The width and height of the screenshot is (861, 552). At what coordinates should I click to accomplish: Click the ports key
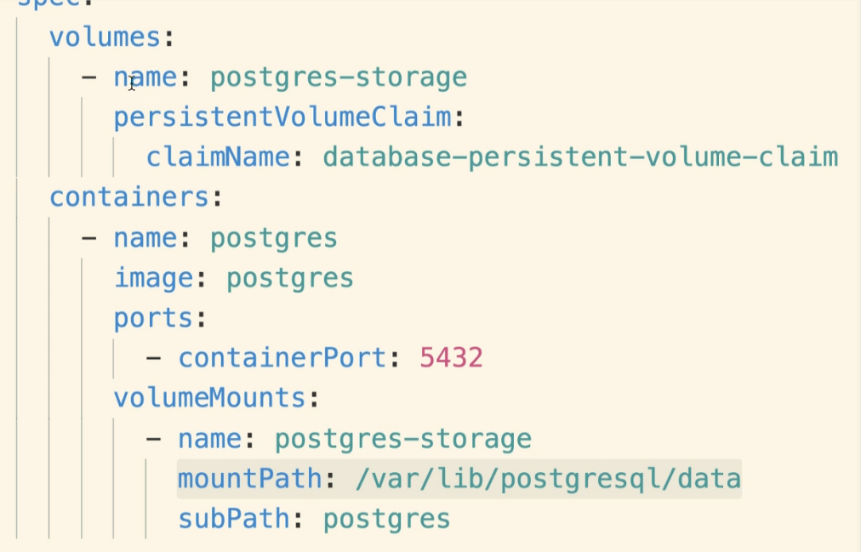pyautogui.click(x=153, y=317)
